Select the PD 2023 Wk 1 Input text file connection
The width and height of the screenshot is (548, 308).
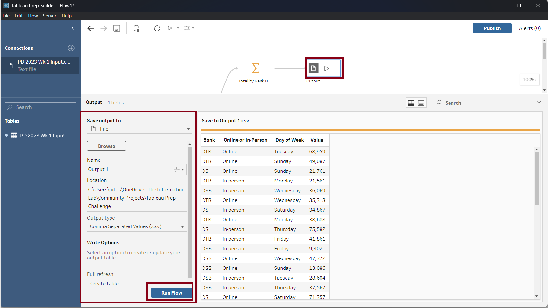[x=40, y=65]
